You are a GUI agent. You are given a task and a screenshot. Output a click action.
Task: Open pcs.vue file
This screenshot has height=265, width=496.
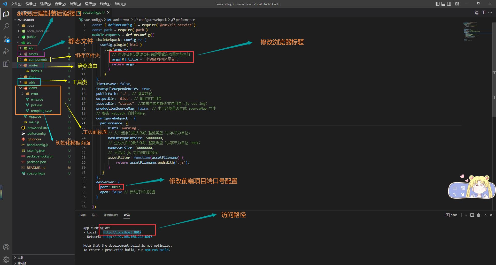pos(44,105)
